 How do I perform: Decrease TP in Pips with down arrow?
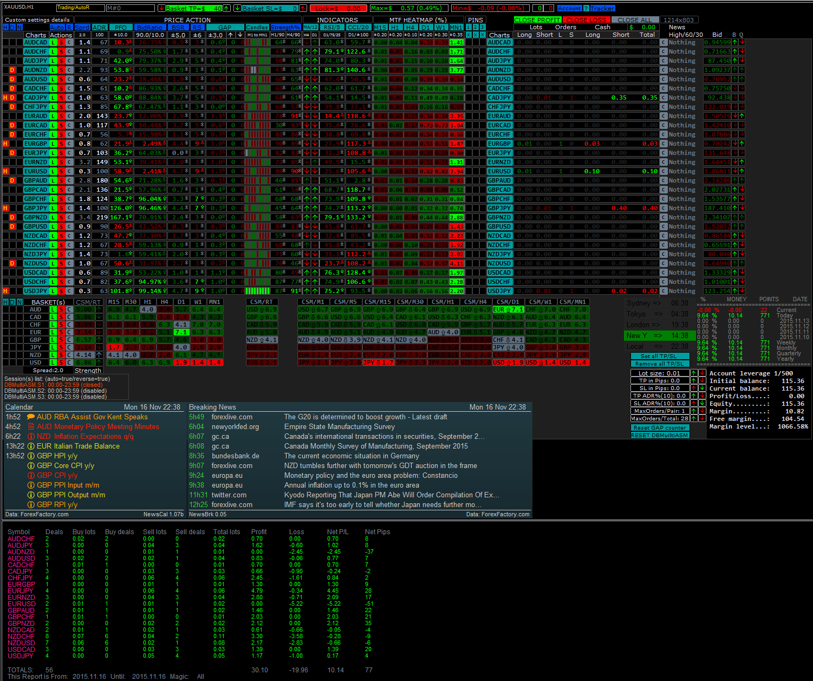click(x=702, y=381)
